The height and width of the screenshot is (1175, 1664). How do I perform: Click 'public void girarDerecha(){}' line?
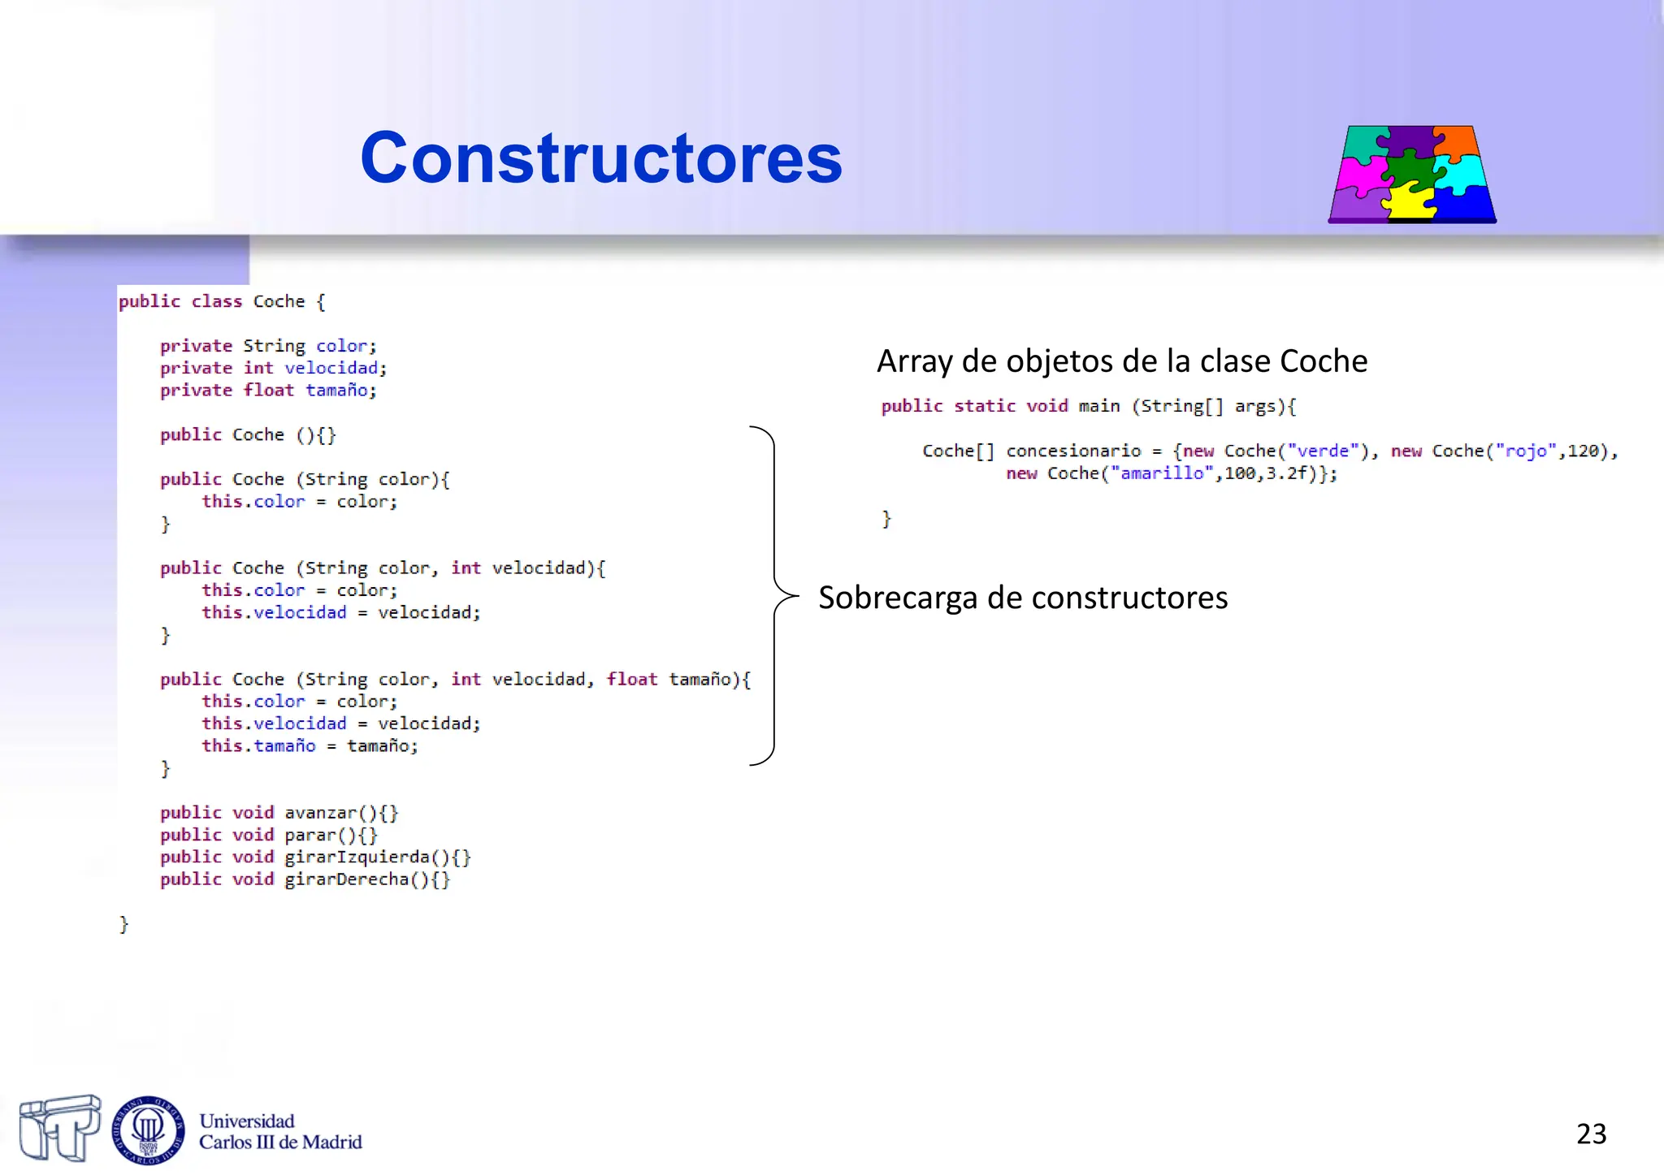pos(305,879)
